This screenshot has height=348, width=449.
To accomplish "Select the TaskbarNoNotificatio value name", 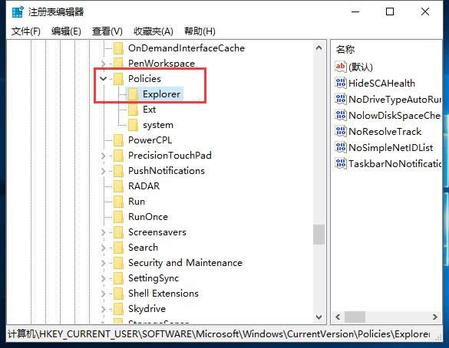I will click(x=395, y=164).
